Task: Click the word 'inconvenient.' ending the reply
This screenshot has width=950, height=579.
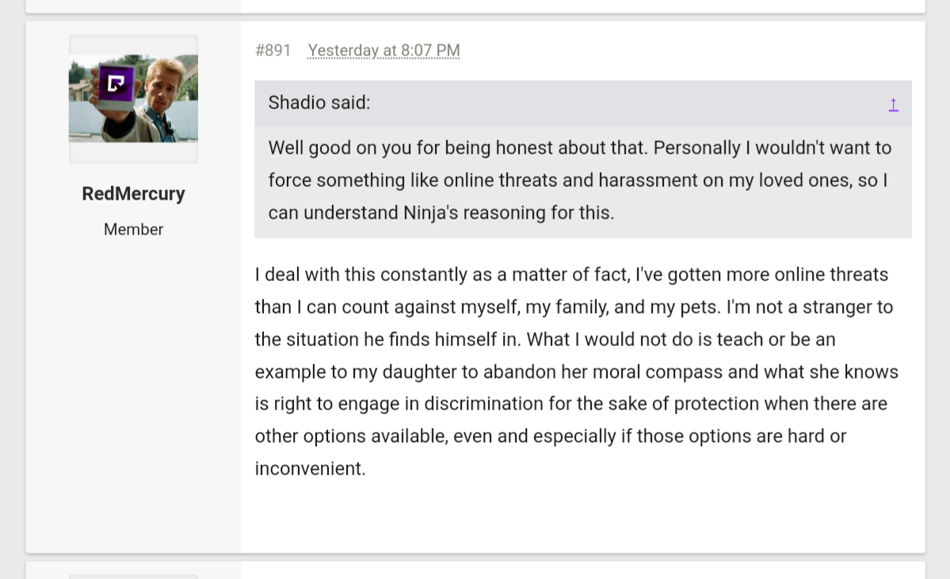Action: click(311, 469)
